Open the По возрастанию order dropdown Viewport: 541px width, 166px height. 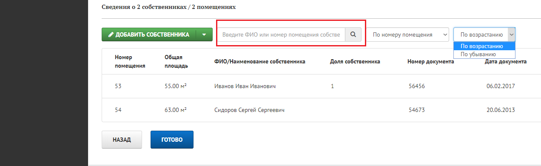484,34
